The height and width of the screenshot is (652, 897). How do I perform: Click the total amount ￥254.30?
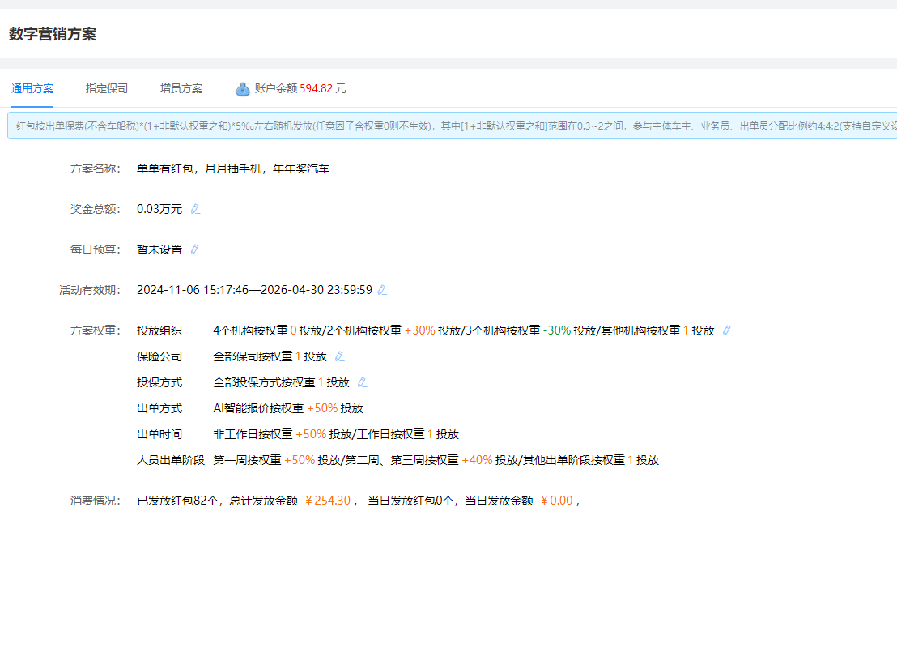click(x=326, y=501)
